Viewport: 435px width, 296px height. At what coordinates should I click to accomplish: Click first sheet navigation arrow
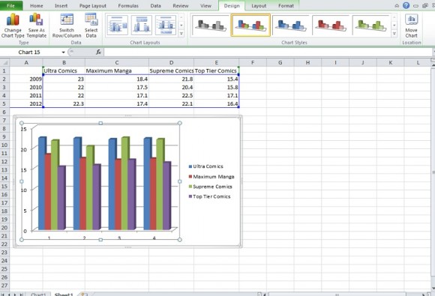(3, 295)
